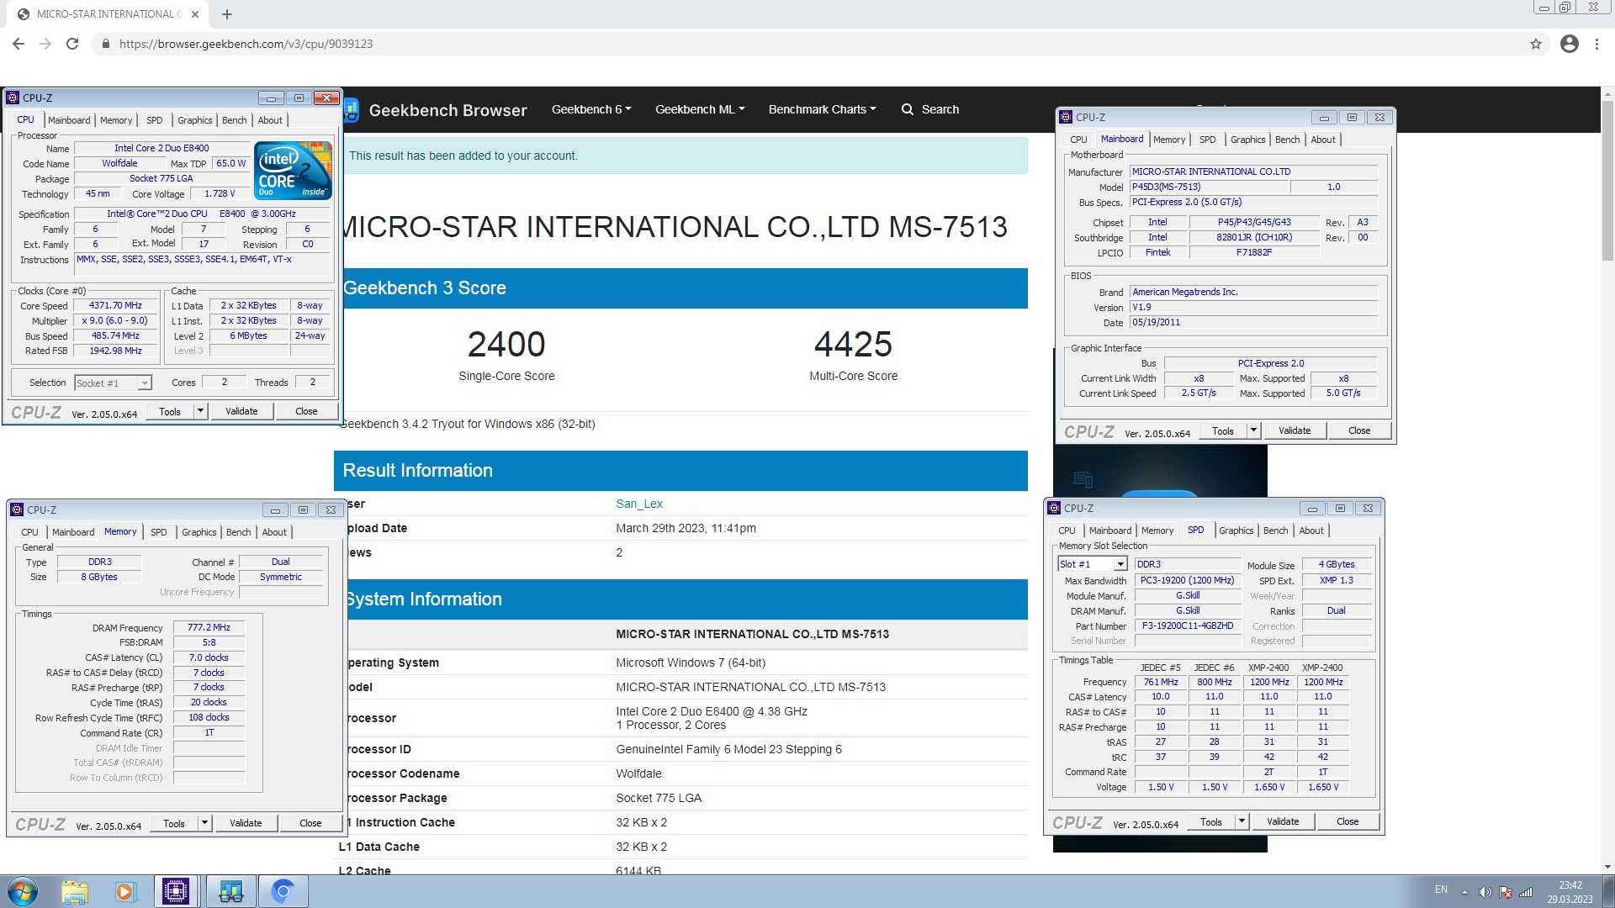This screenshot has height=908, width=1615.
Task: Select Memory tab in CPU-Z Mainboard window
Action: point(1169,140)
